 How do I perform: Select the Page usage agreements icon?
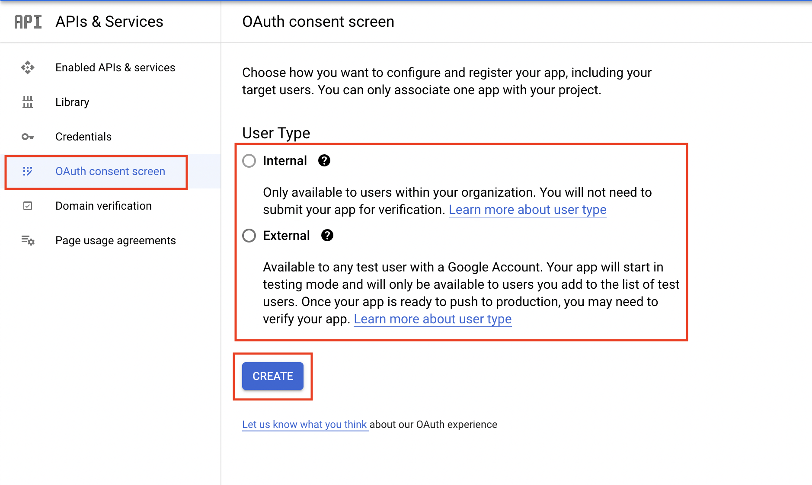point(28,241)
